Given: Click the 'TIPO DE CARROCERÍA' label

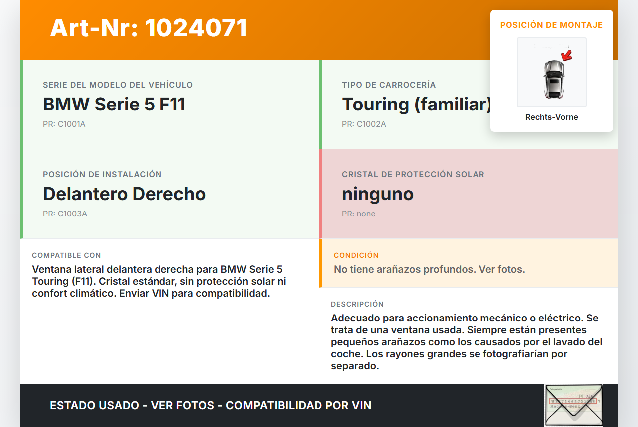Looking at the screenshot, I should [x=389, y=85].
